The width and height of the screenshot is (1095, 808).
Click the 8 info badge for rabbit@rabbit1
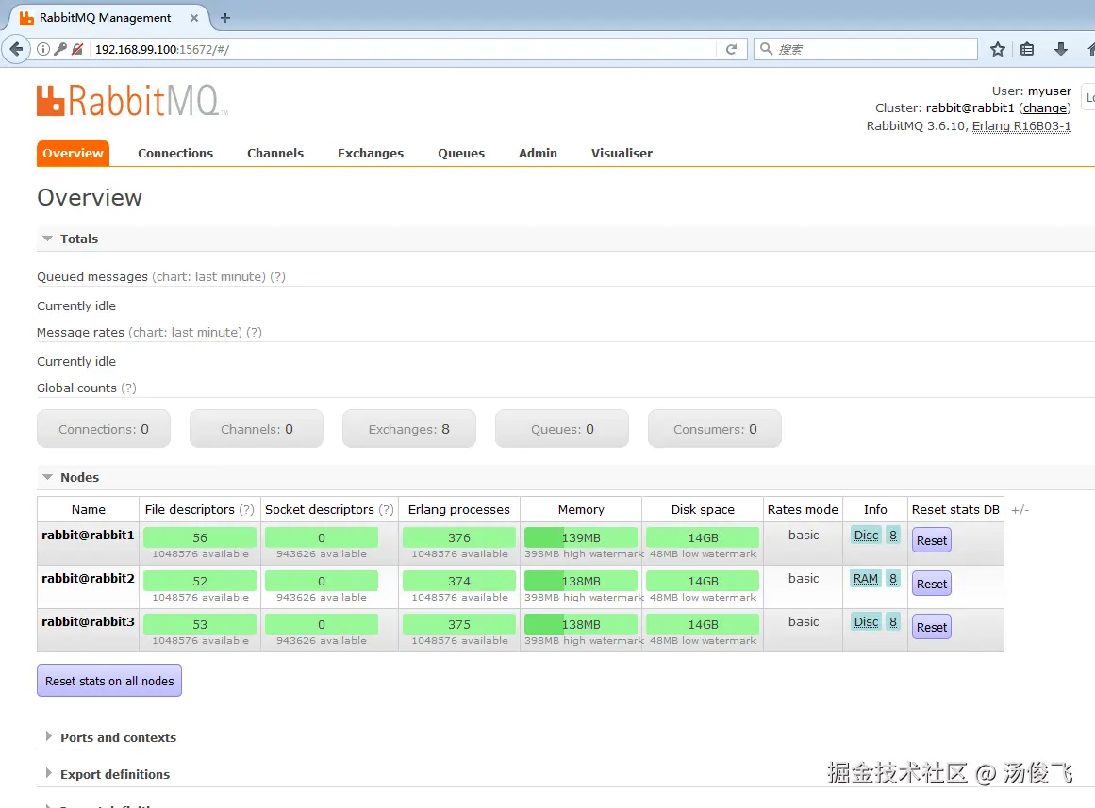coord(892,535)
